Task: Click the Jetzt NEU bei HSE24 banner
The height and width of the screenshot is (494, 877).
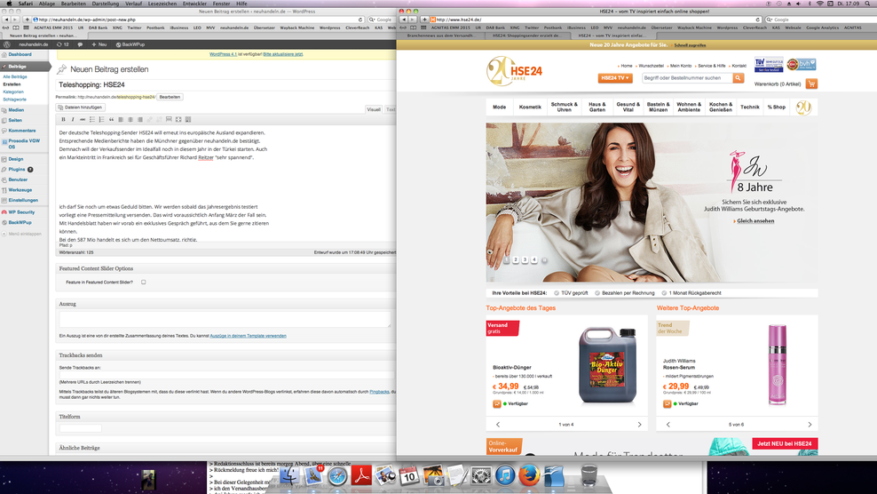Action: [x=785, y=443]
